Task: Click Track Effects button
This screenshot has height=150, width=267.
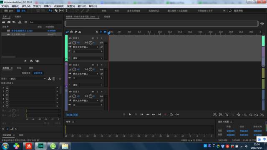Action: pos(38,73)
